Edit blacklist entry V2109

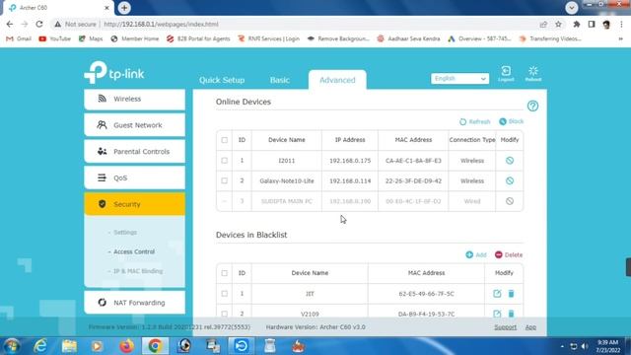coord(497,314)
